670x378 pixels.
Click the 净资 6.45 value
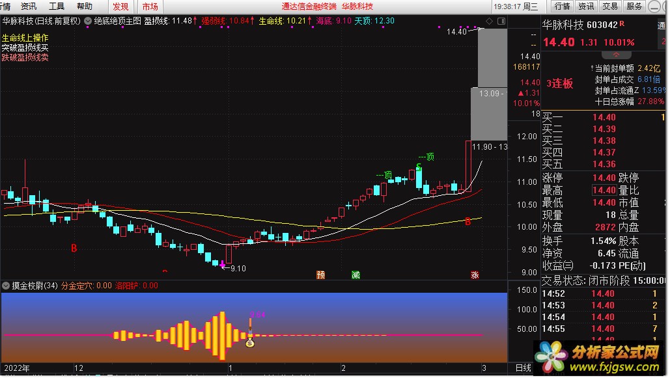coord(607,253)
